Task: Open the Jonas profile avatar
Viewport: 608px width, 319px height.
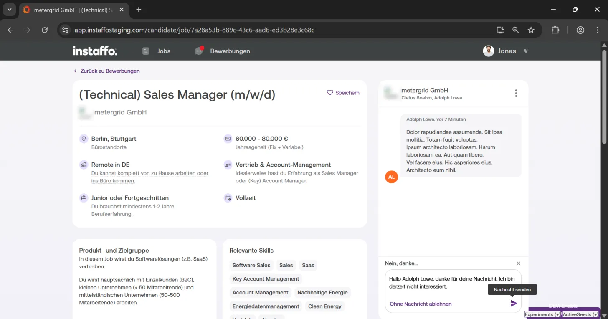Action: (x=489, y=51)
